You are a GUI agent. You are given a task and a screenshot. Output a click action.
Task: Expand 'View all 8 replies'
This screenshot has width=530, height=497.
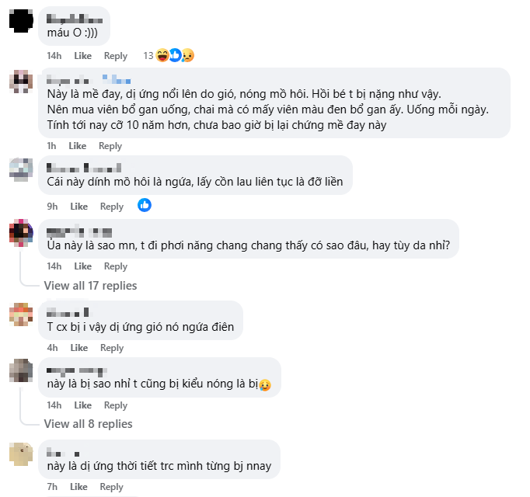tap(88, 424)
